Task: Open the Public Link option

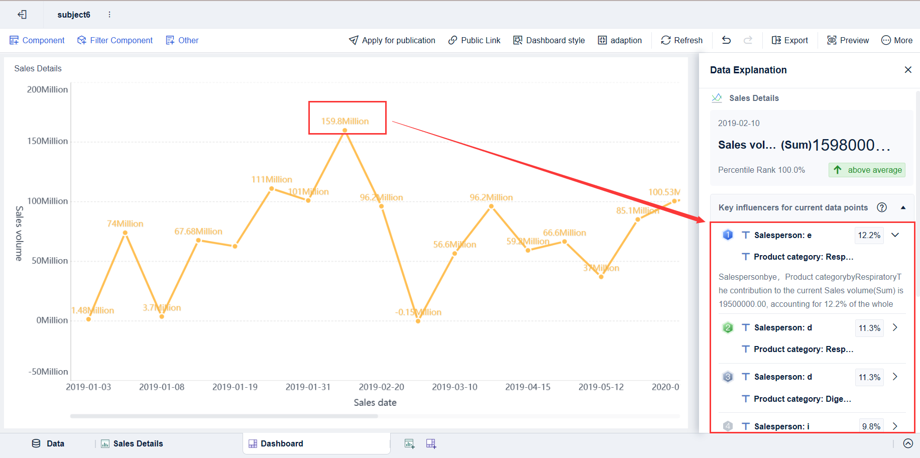Action: (x=474, y=40)
